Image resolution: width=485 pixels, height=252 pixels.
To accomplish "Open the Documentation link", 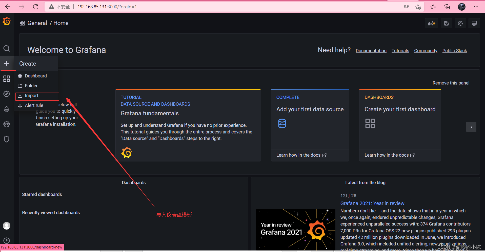I will [371, 51].
